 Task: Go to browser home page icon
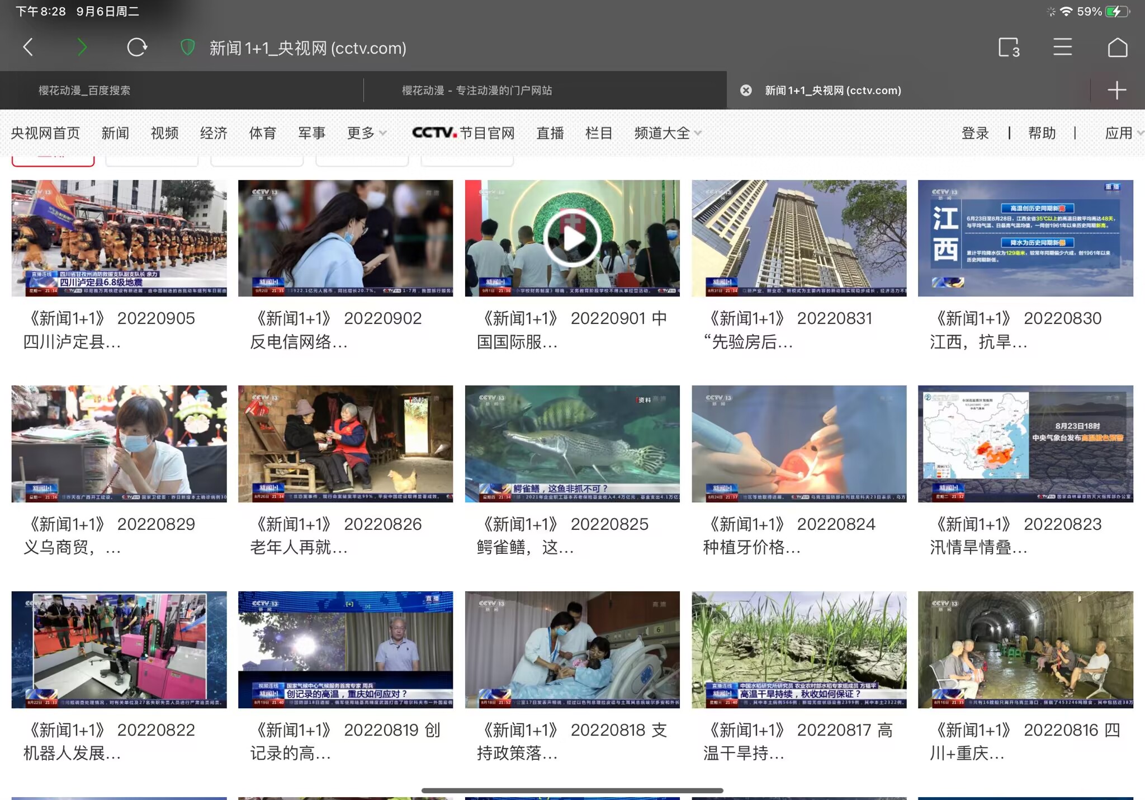point(1117,48)
